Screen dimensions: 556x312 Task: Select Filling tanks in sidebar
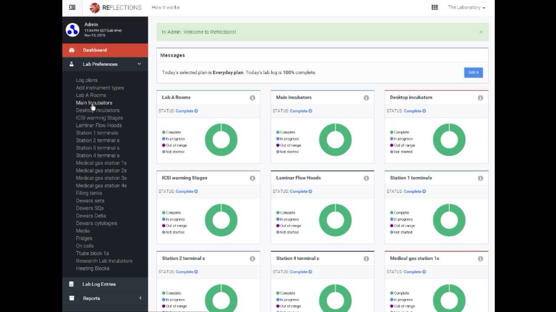click(x=89, y=193)
